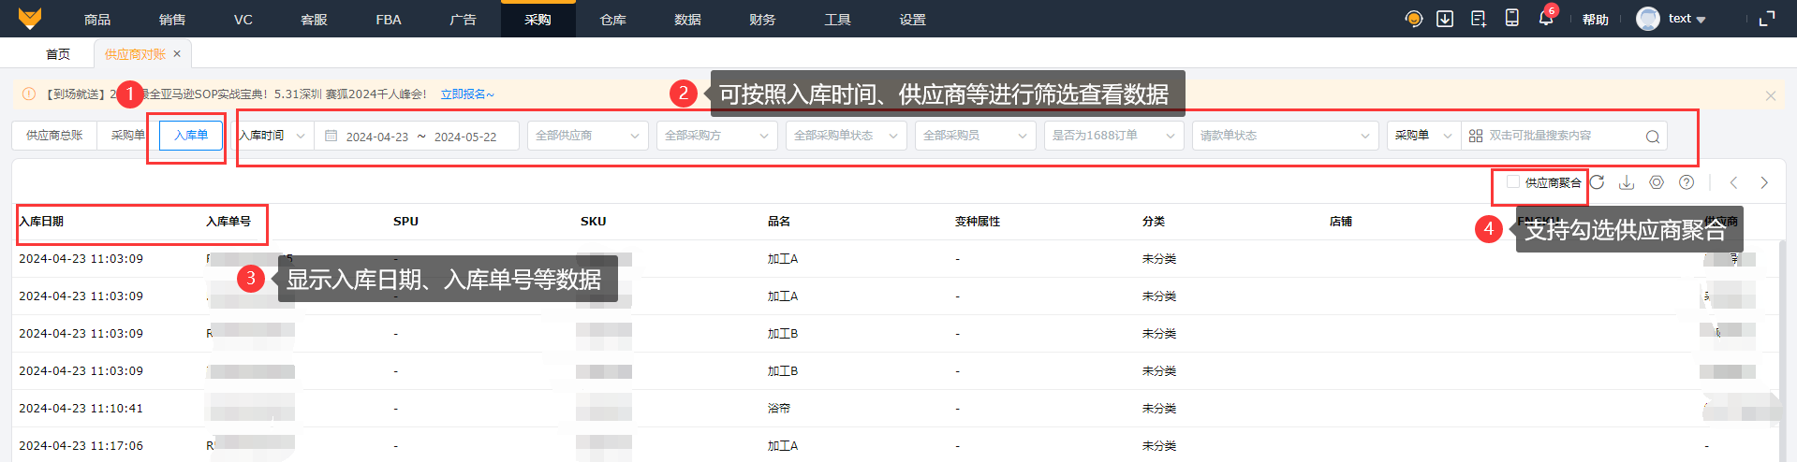1797x462 pixels.
Task: Open the mobile app icon
Action: tap(1511, 18)
